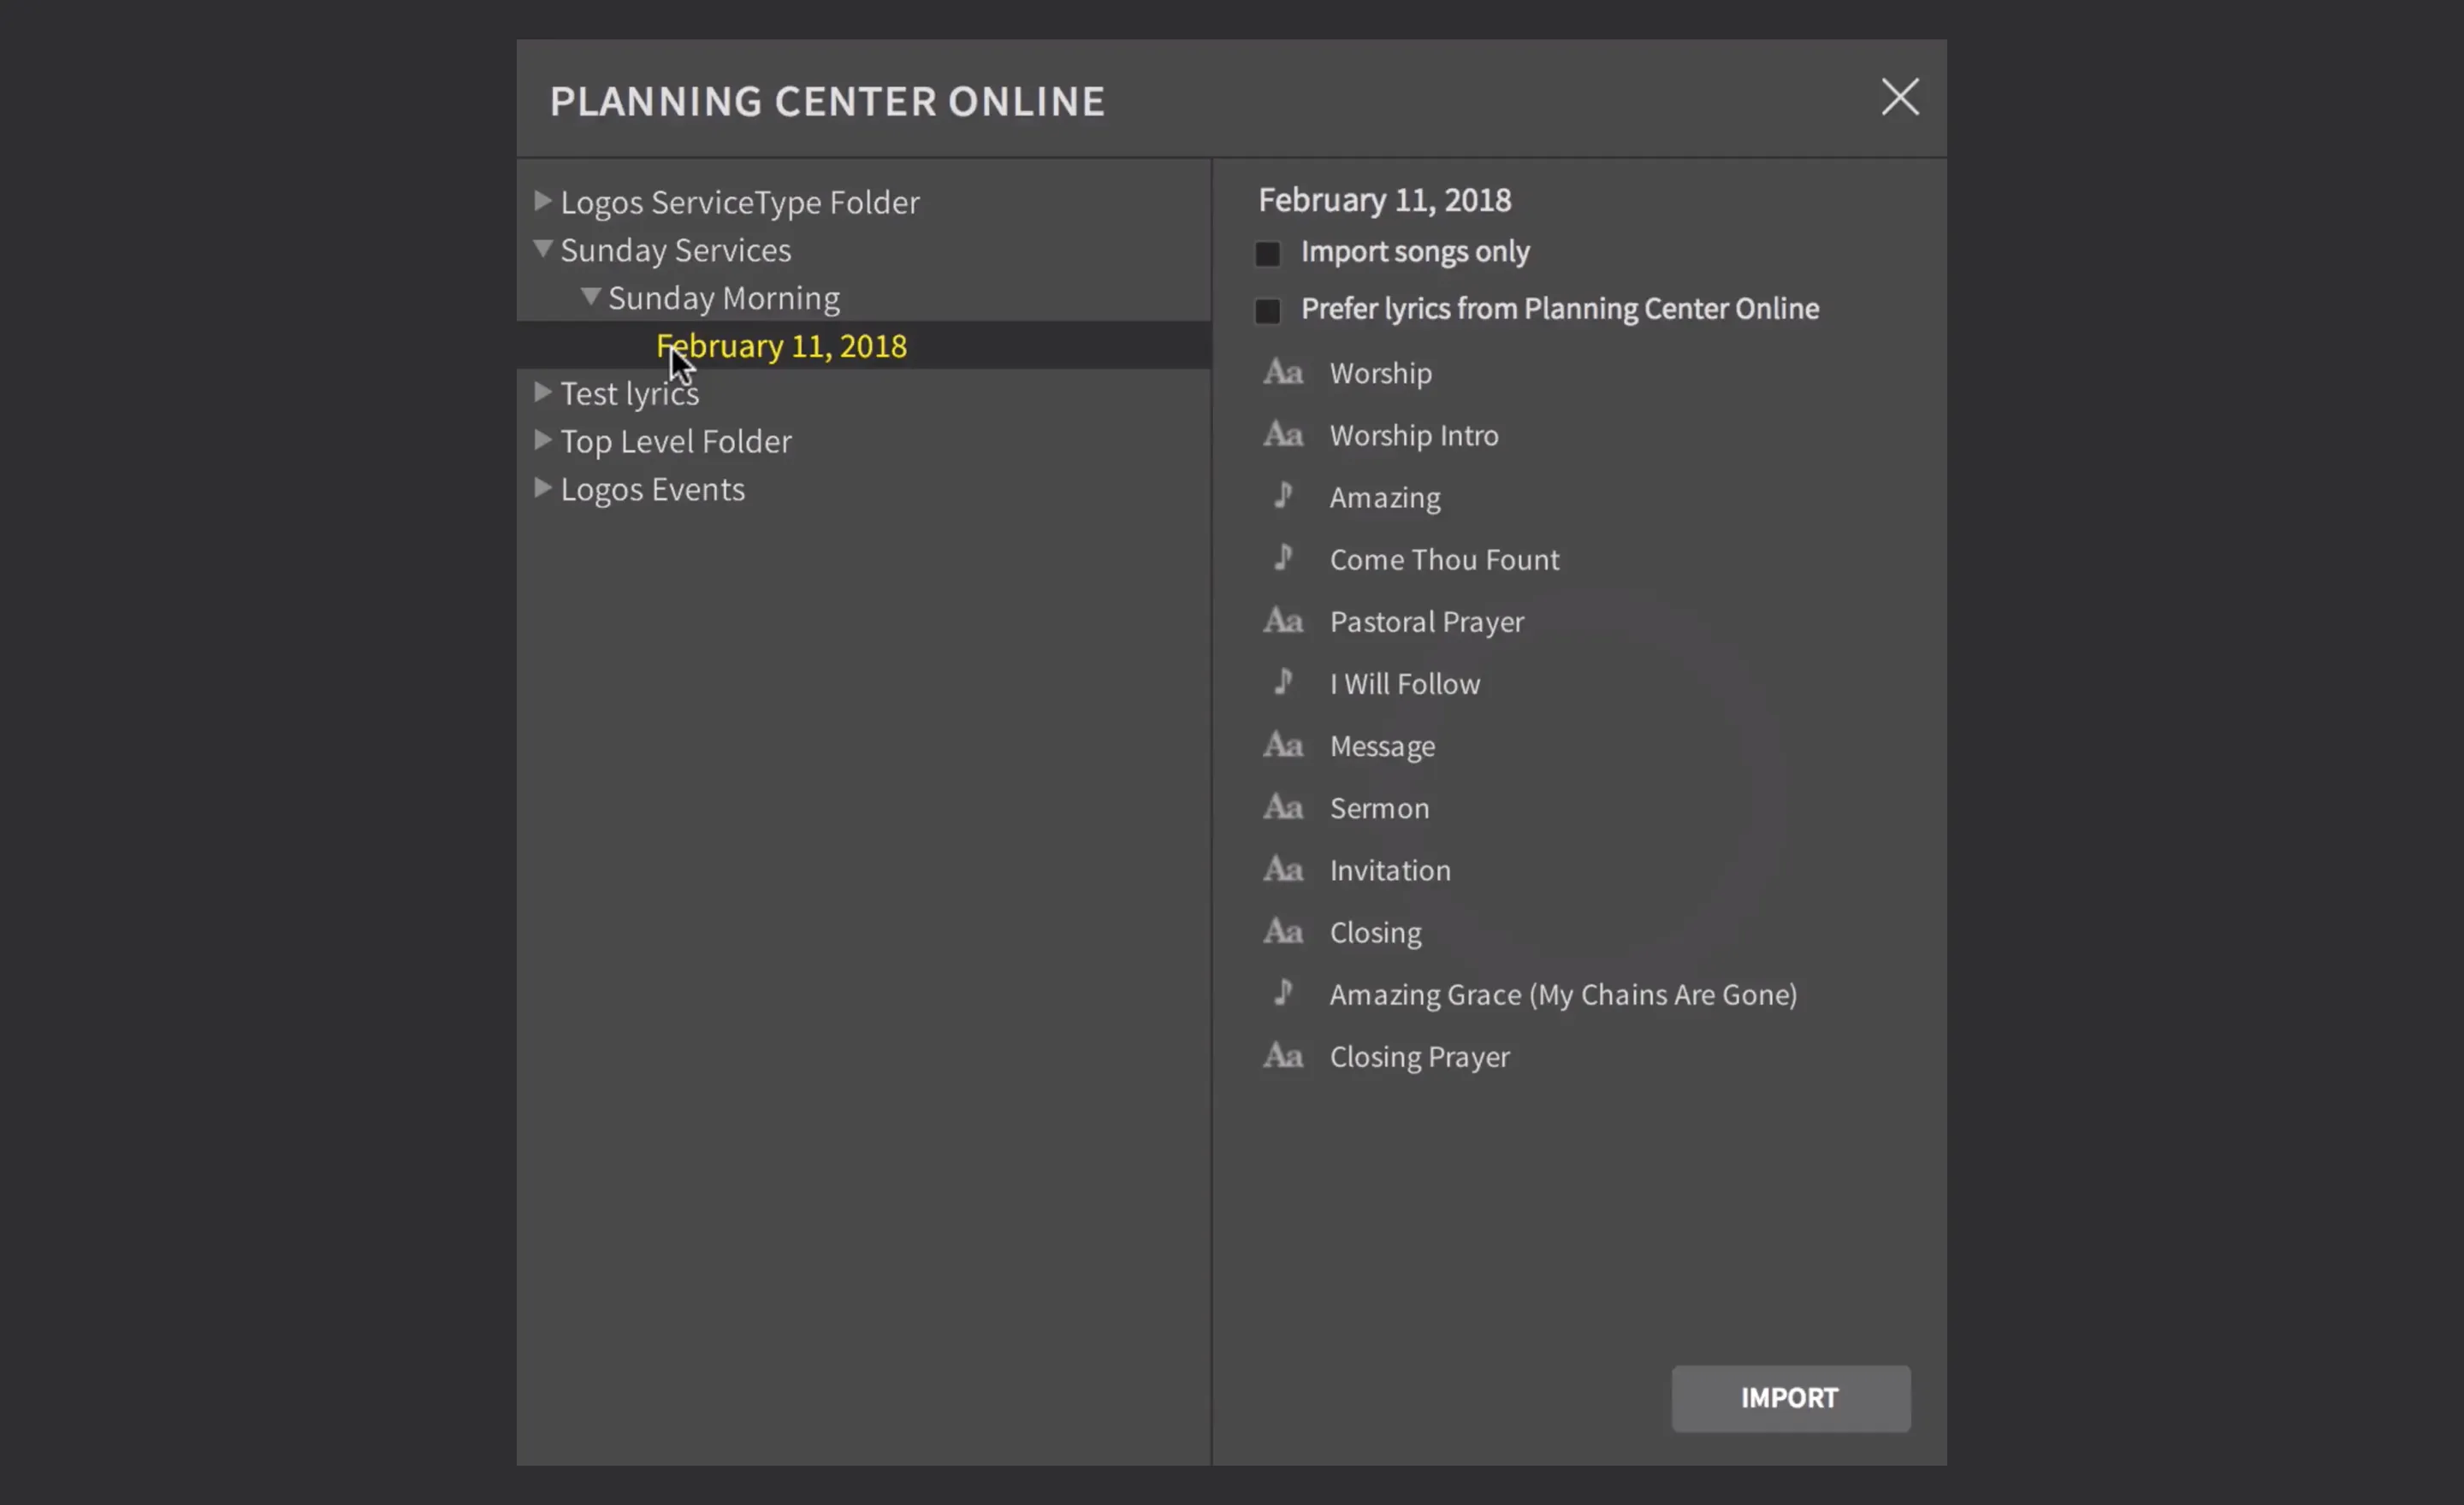The height and width of the screenshot is (1505, 2464).
Task: Select the February 11, 2018 service
Action: coord(781,345)
